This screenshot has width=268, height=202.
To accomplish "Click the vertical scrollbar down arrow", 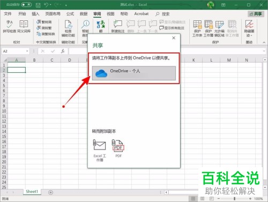I will (265, 188).
